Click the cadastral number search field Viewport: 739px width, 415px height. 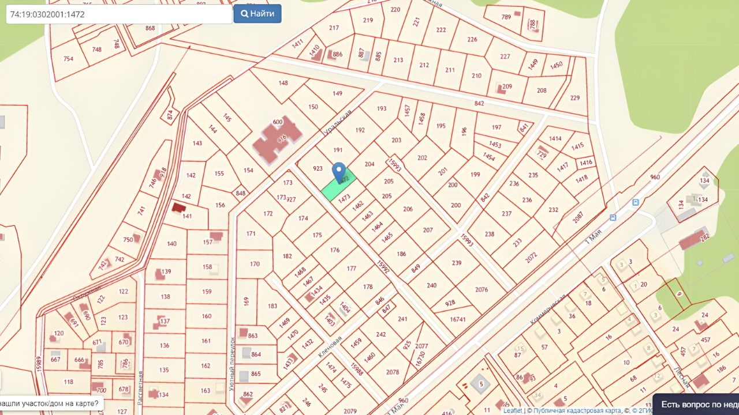pyautogui.click(x=119, y=14)
